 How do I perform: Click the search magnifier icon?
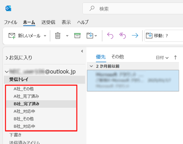[92, 8]
